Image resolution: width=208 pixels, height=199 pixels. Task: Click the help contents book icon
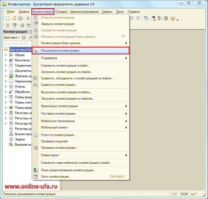(166, 19)
